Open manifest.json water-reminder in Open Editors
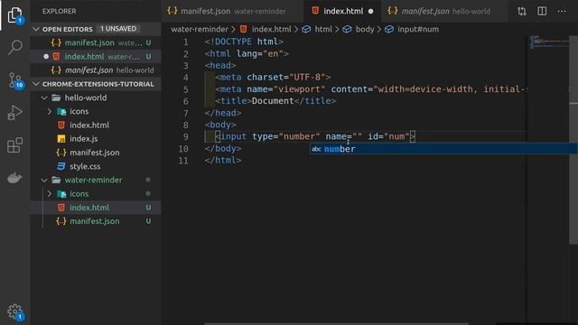Screen dimensions: 578x325 (x=96, y=42)
